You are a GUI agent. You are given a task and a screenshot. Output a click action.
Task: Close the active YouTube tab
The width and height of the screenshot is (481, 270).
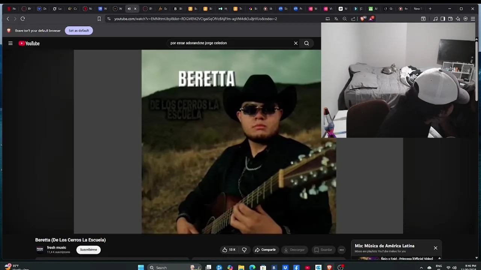click(x=135, y=9)
